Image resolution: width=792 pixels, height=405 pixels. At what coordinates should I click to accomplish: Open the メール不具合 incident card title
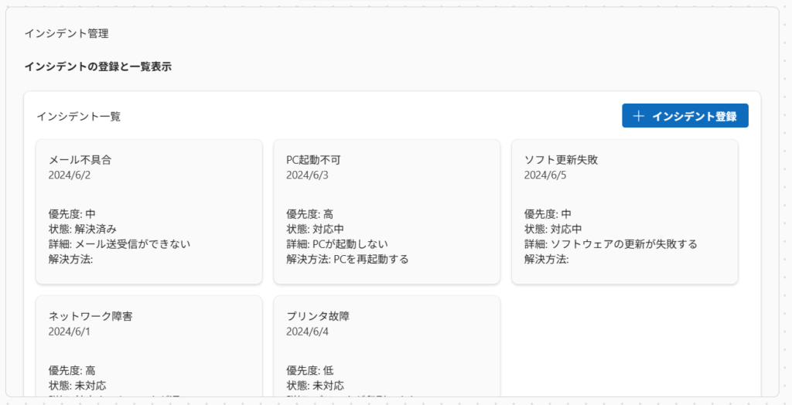click(x=80, y=160)
